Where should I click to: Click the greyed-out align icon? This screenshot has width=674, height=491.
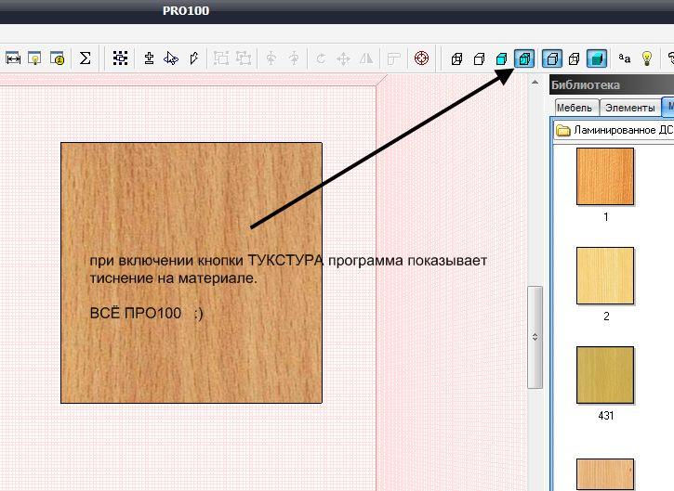(x=393, y=58)
